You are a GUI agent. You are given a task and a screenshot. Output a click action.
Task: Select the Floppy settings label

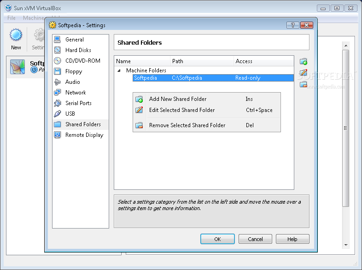coord(74,71)
